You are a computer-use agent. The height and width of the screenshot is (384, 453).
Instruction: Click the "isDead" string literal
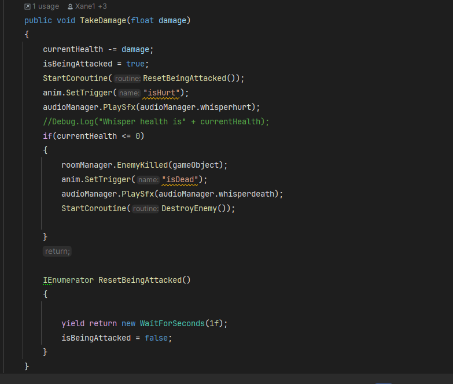pos(180,179)
